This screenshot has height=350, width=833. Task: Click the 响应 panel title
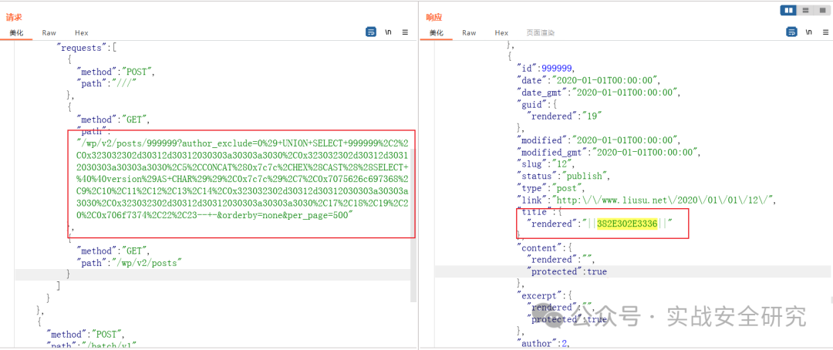coord(433,18)
